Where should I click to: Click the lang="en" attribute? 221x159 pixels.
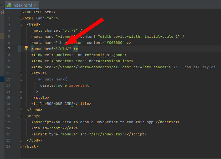(x=46, y=18)
